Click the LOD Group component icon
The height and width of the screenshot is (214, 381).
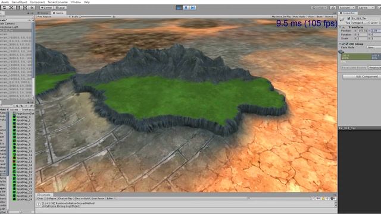[343, 44]
